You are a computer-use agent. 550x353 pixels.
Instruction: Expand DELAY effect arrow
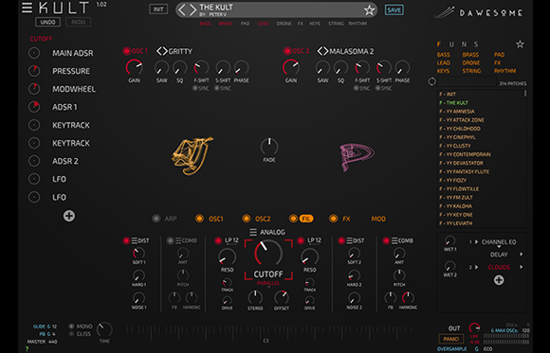[x=522, y=255]
